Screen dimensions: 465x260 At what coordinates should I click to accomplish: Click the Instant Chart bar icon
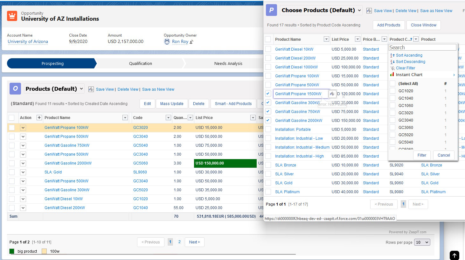tap(392, 74)
